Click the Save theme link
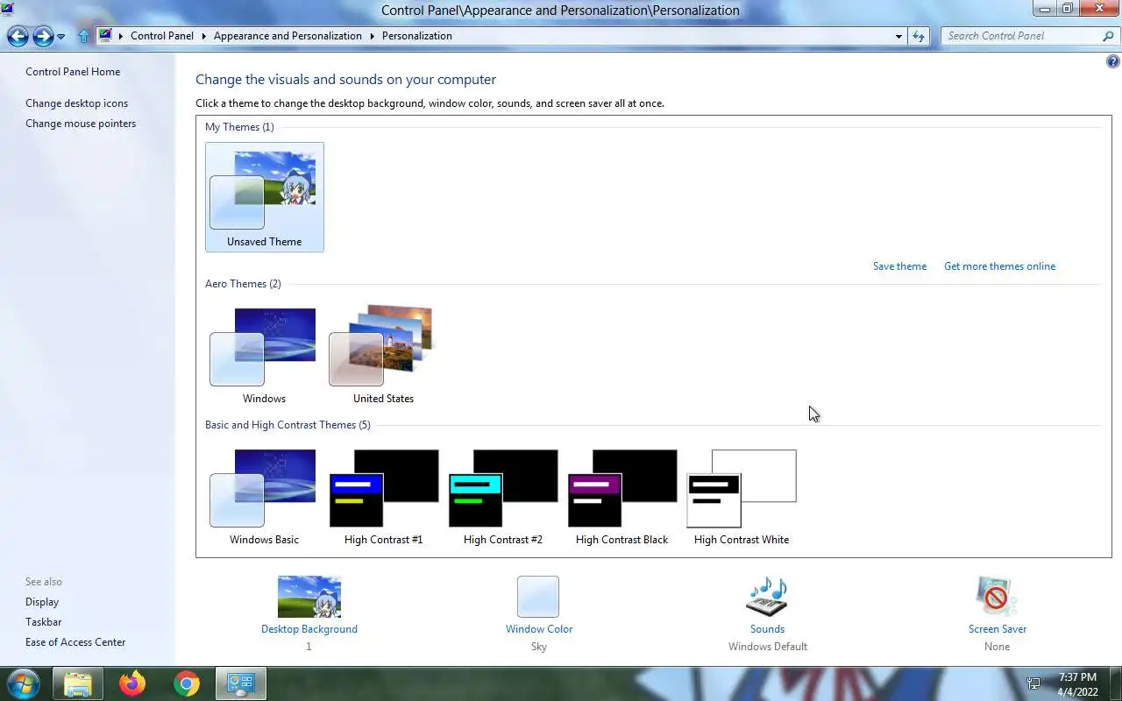Viewport: 1122px width, 701px height. [x=899, y=266]
